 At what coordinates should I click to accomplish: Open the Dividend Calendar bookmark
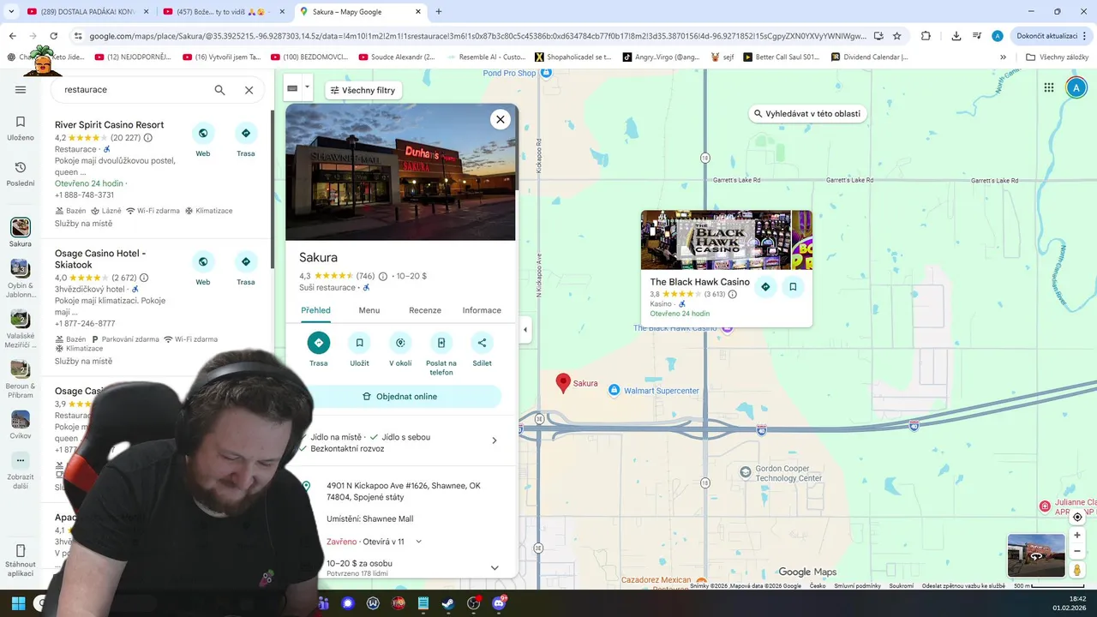pyautogui.click(x=869, y=57)
